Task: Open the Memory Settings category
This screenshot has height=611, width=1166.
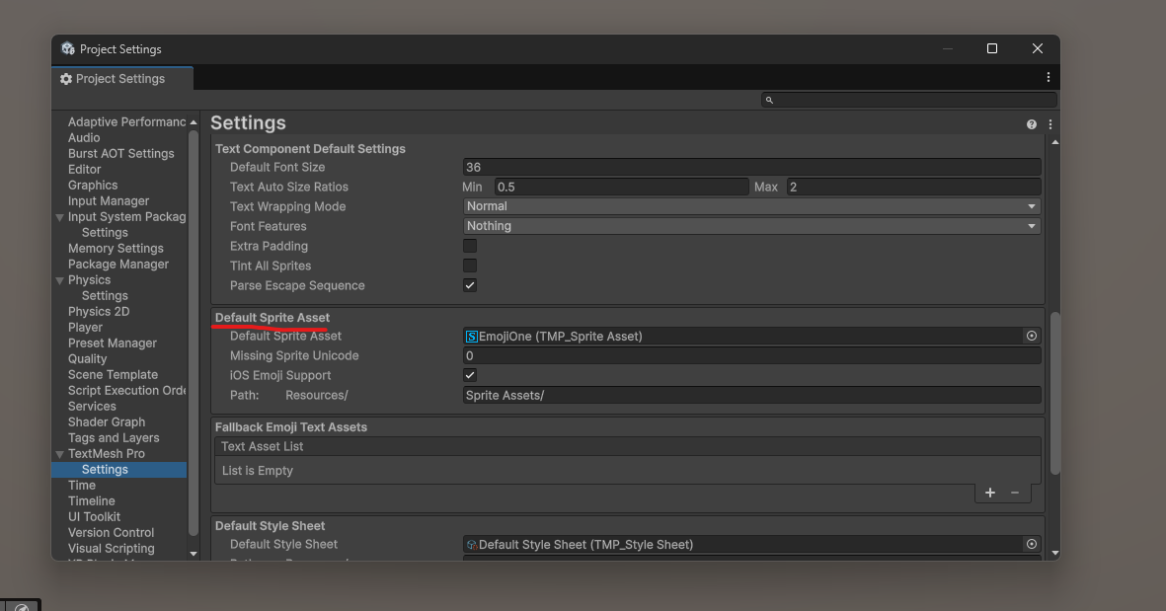Action: coord(116,249)
